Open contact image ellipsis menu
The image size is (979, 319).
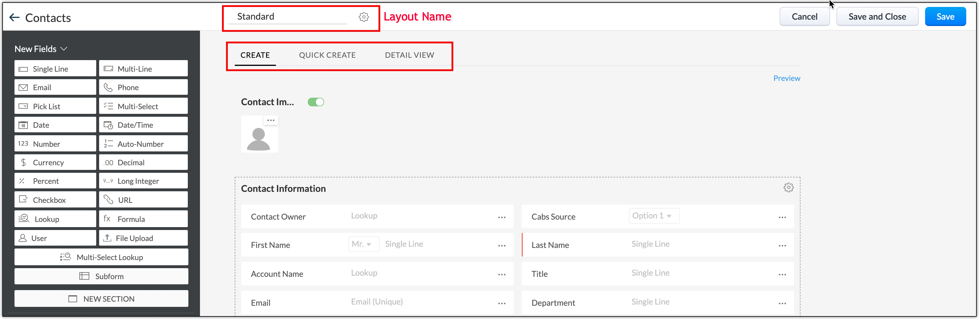[x=271, y=120]
